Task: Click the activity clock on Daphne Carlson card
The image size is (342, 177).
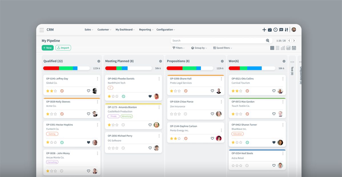Action: (186, 138)
